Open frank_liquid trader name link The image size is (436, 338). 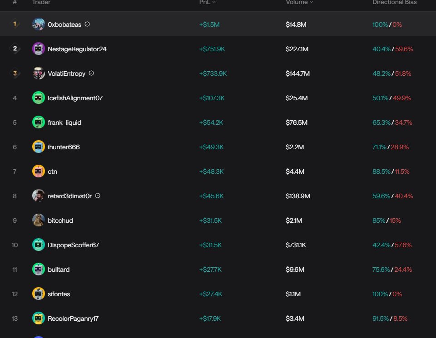coord(64,122)
